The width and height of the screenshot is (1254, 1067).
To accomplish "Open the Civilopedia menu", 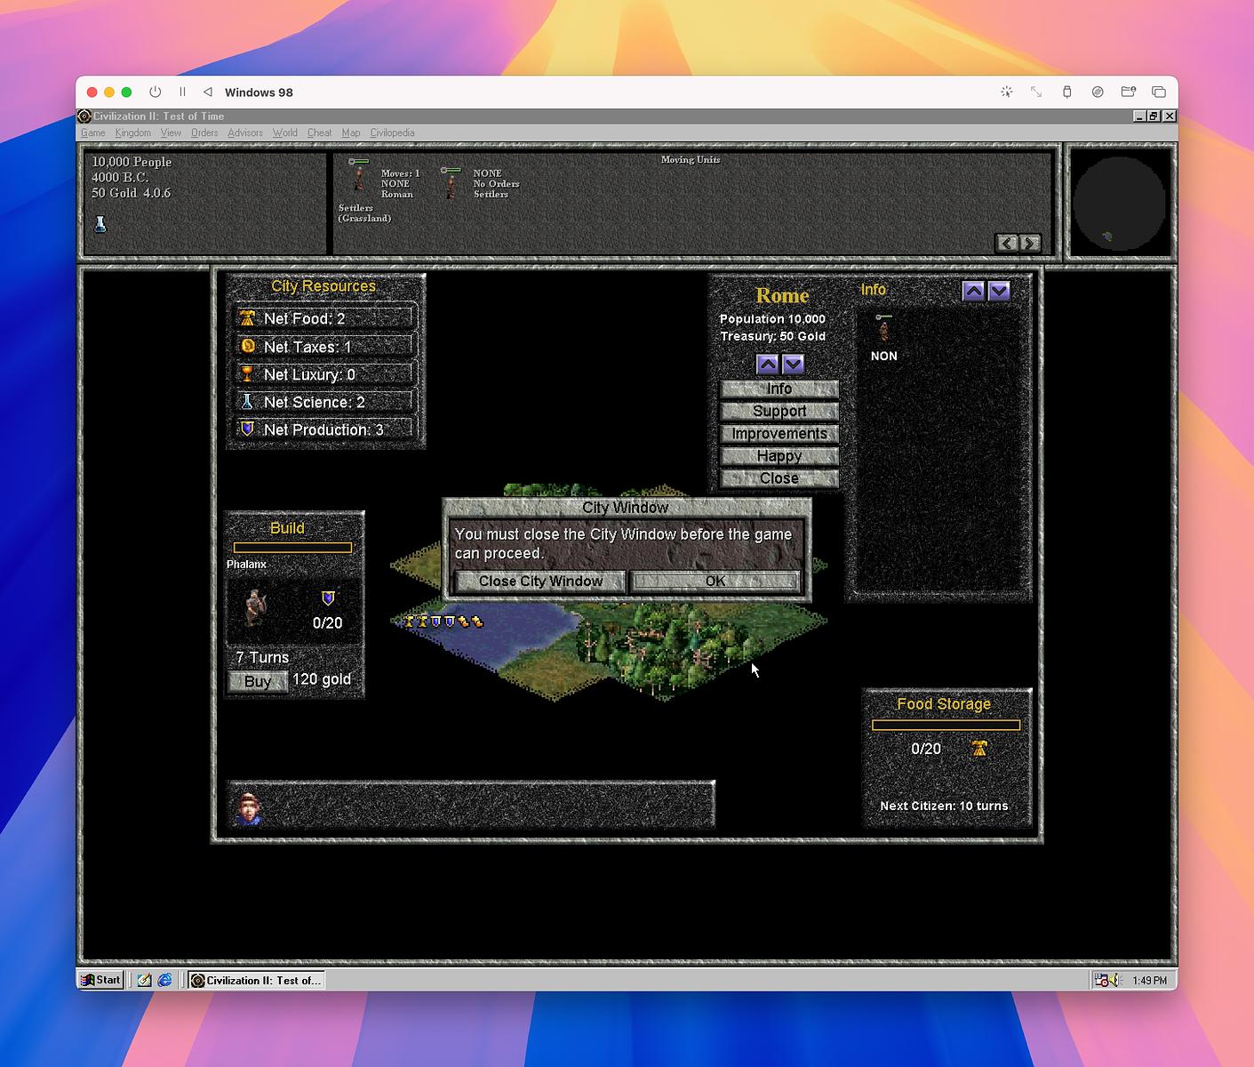I will 392,132.
